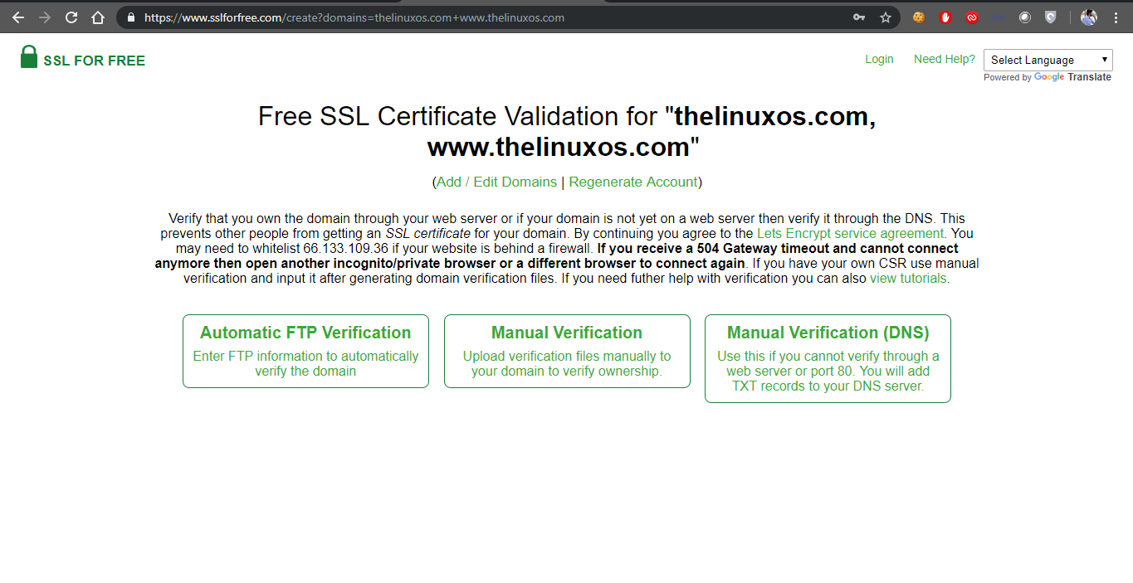Open the Select Language dropdown

pyautogui.click(x=1048, y=59)
